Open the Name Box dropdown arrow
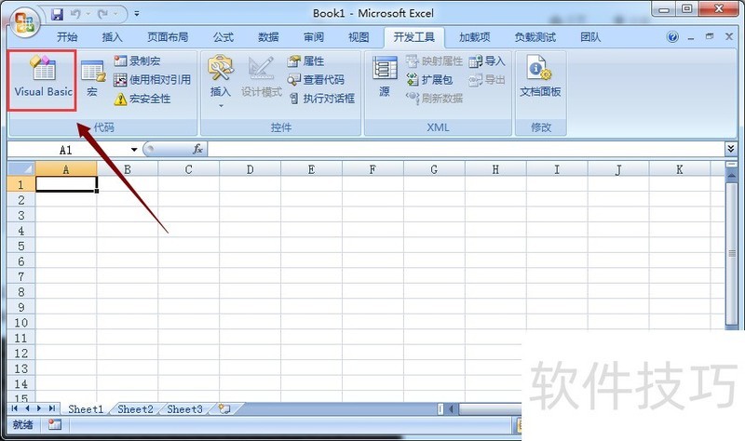Viewport: 745px width, 441px height. coord(134,150)
